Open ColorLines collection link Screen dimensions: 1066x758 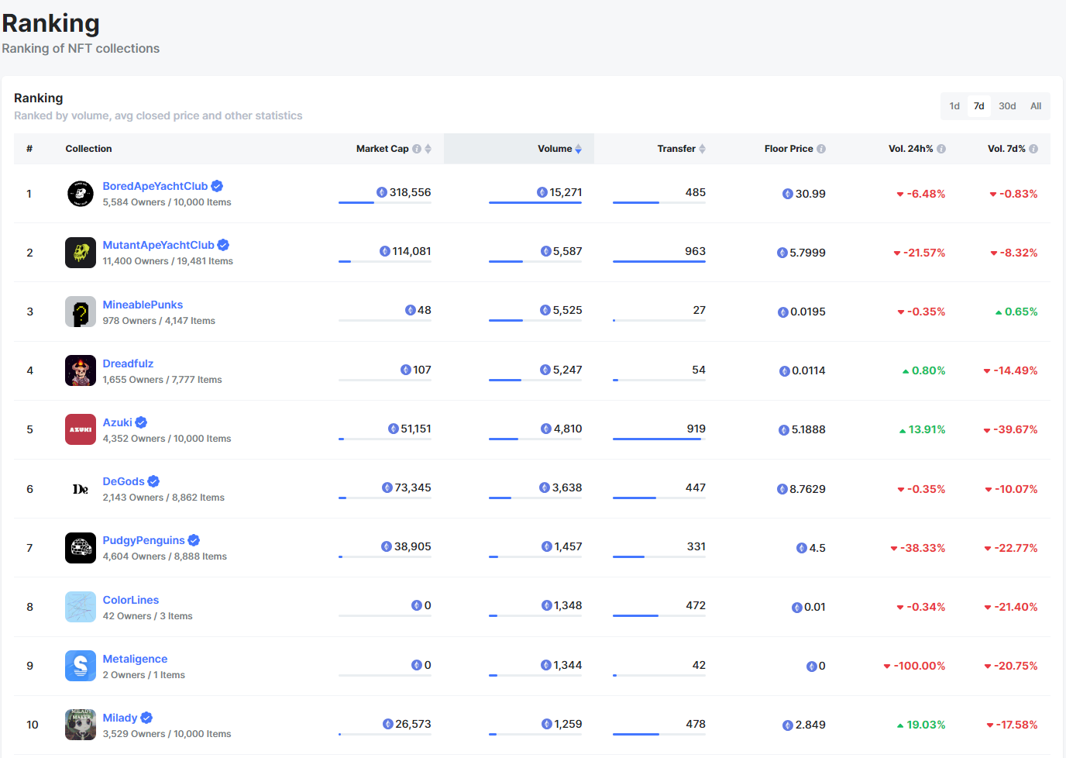tap(130, 600)
